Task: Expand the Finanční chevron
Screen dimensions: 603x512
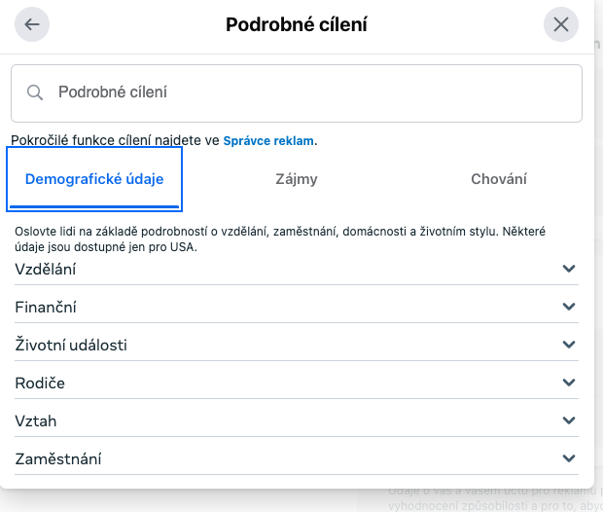Action: [569, 307]
